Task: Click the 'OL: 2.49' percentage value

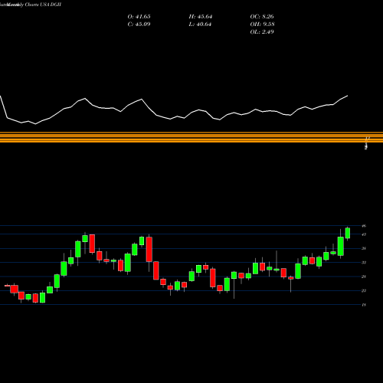Action: 262,32
